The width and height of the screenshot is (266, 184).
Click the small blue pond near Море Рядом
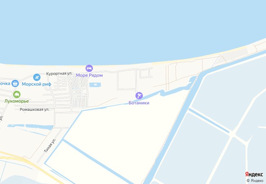95,85
